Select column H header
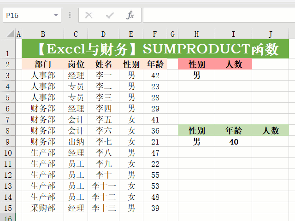The width and height of the screenshot is (295, 221). (x=197, y=34)
